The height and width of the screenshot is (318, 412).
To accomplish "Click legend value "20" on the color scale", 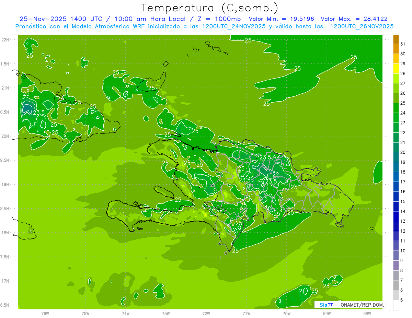I will (403, 152).
